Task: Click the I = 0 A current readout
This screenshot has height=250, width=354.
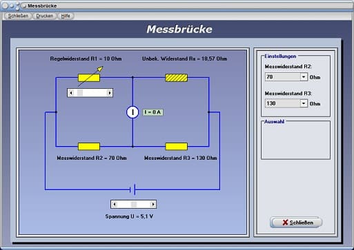Action: point(153,112)
